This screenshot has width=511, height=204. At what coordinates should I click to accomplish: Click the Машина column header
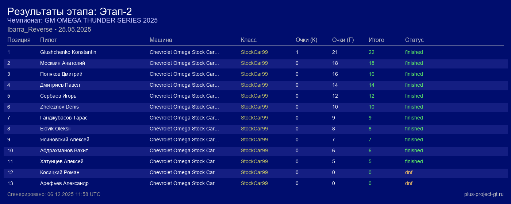(x=161, y=40)
